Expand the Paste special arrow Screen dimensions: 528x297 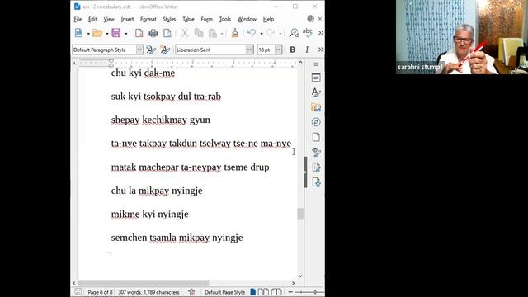[x=222, y=33]
